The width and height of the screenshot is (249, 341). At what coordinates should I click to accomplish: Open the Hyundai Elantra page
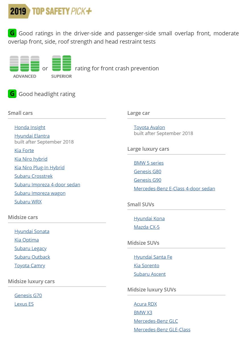tap(32, 136)
